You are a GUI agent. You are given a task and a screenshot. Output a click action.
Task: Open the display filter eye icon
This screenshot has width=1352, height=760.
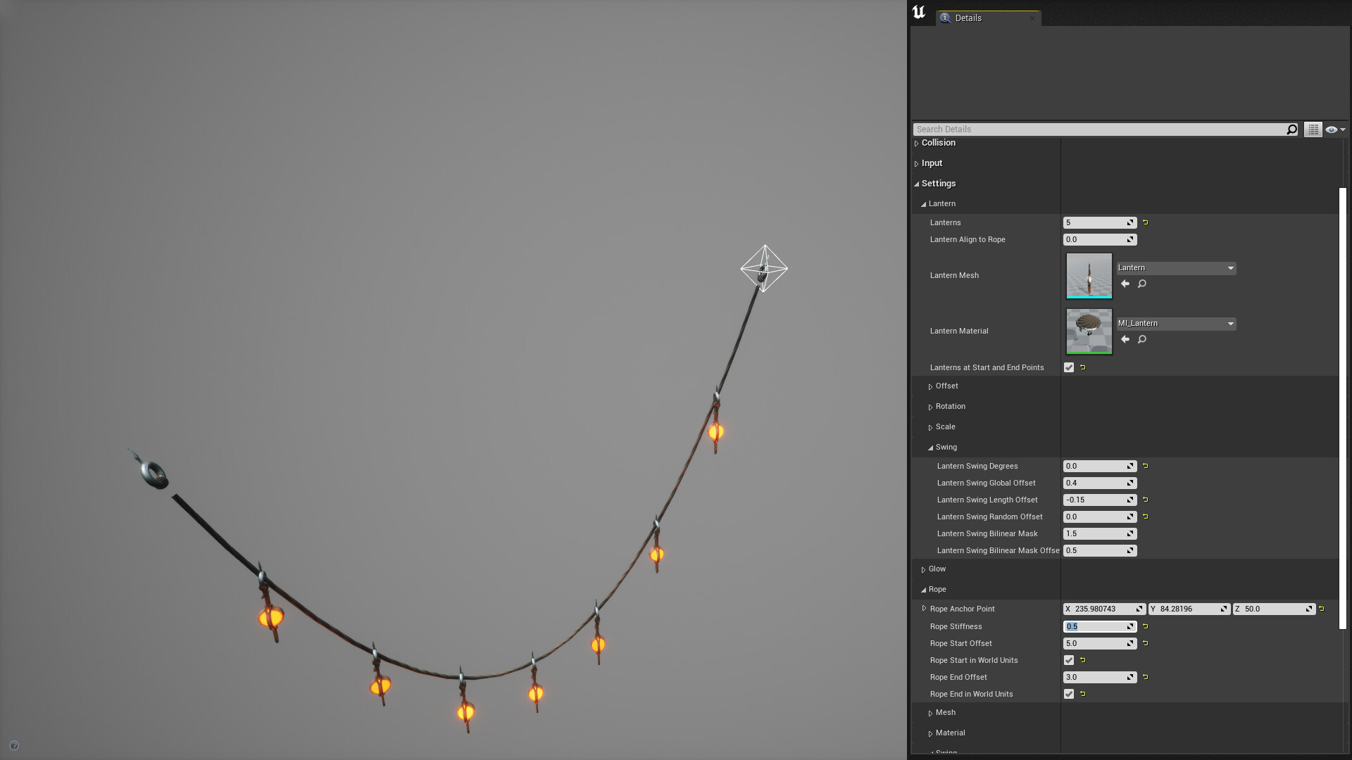click(x=1332, y=129)
